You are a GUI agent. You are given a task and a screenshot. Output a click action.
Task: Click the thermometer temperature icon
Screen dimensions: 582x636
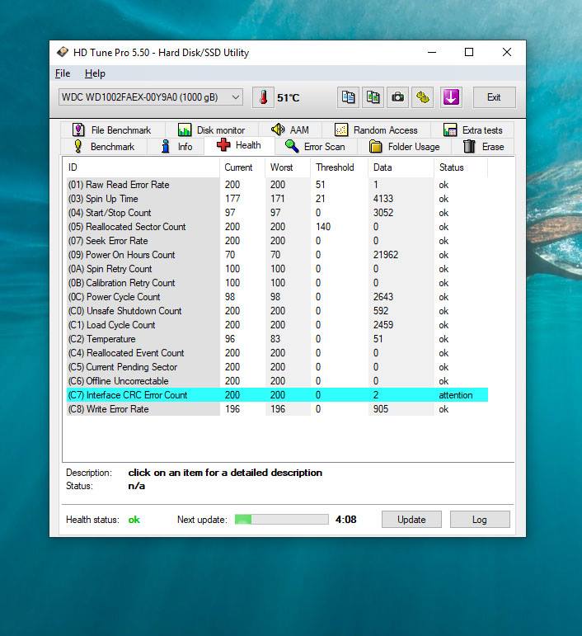tap(263, 97)
